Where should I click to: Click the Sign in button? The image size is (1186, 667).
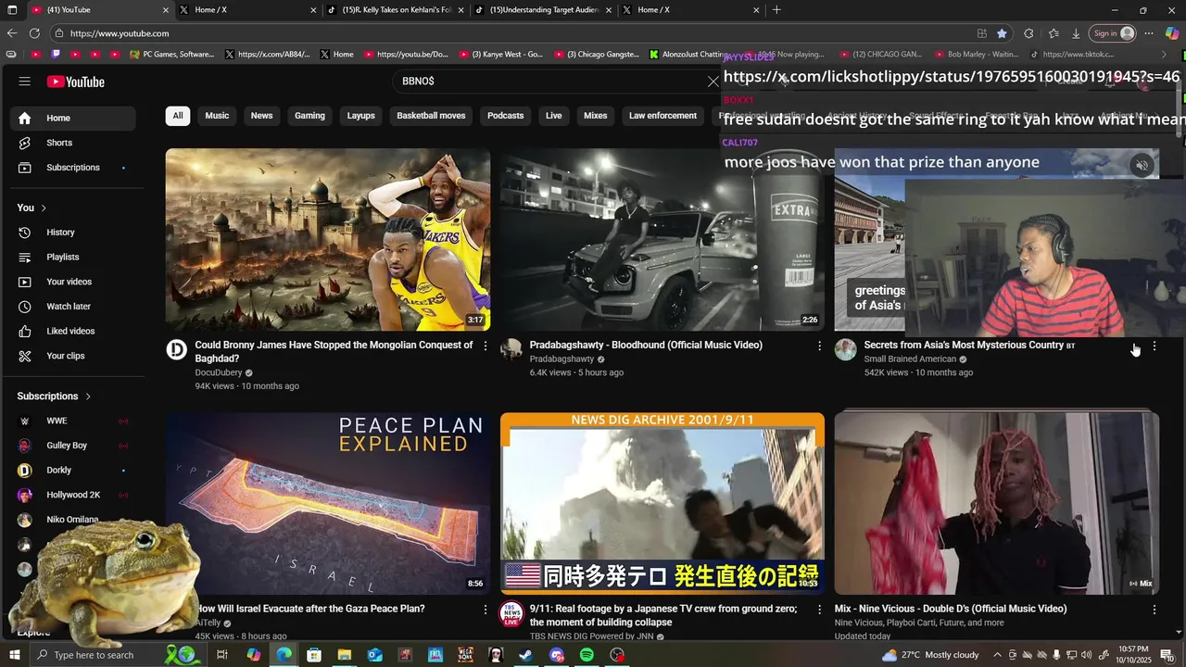point(1113,33)
